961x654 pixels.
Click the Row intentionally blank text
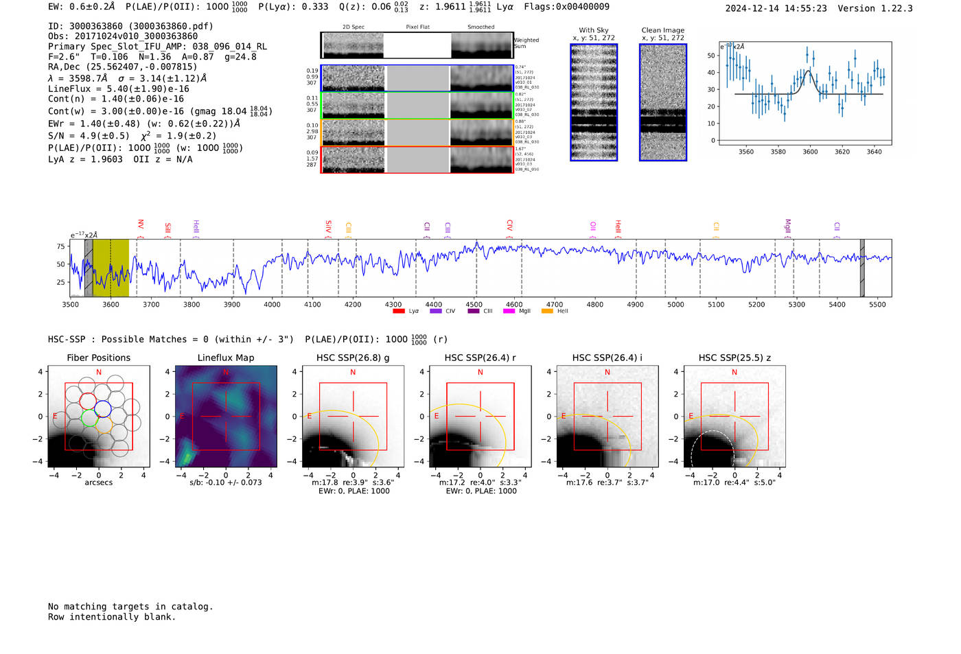(x=112, y=617)
